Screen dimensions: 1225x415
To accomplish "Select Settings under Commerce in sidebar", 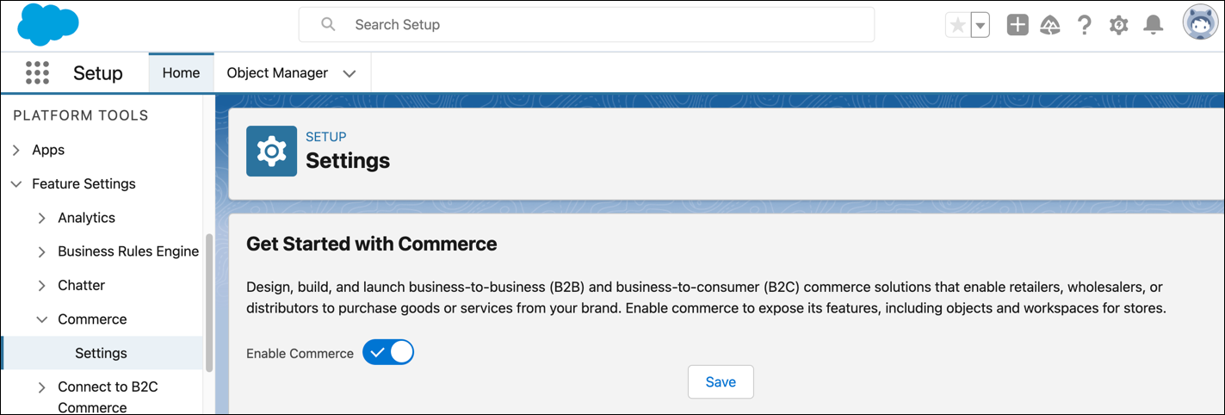I will (x=102, y=353).
